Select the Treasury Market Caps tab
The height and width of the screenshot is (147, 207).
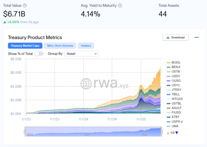[x=25, y=46]
